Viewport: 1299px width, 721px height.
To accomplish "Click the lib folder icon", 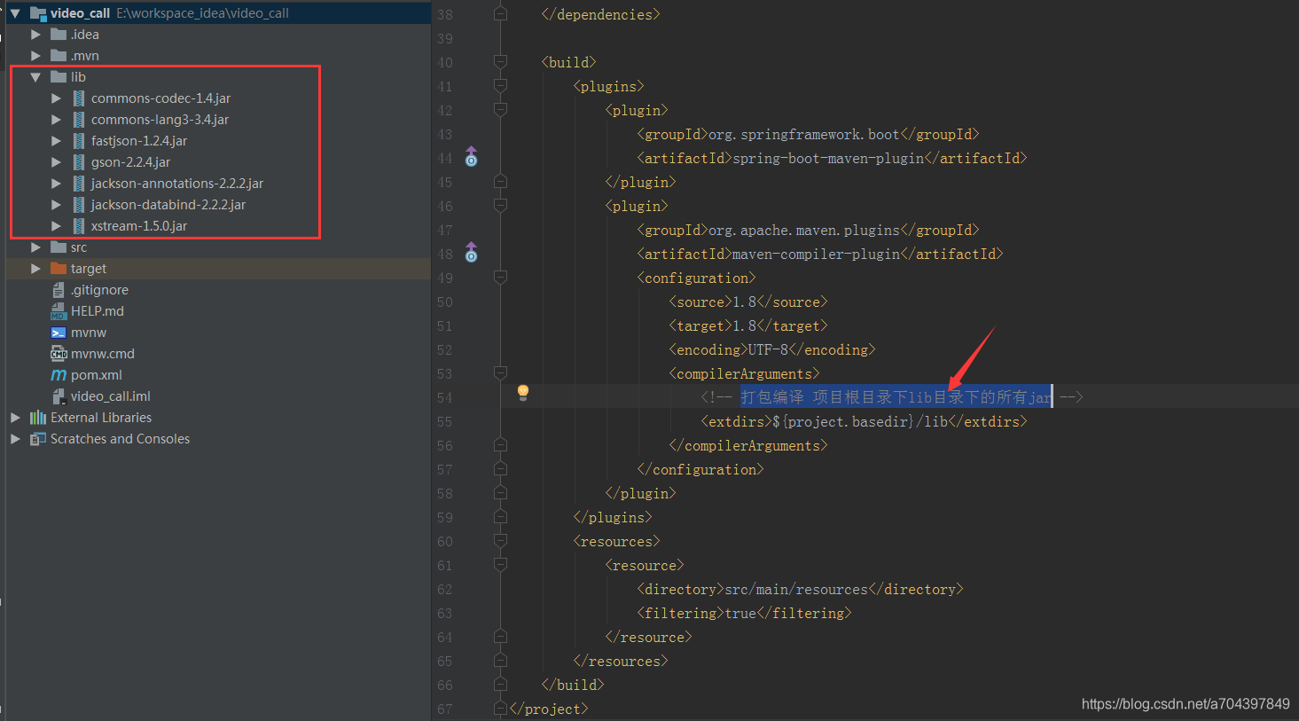I will coord(59,77).
